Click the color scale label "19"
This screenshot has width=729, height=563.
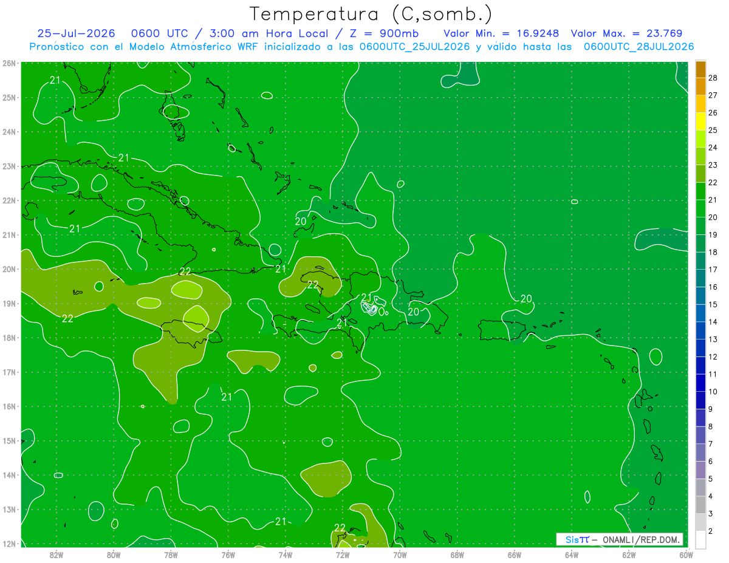coord(713,234)
